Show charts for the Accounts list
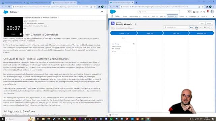 pyautogui.click(x=208, y=28)
